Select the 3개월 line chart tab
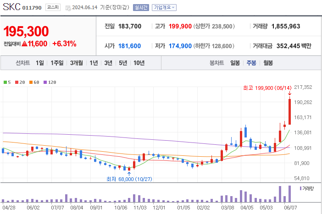Screen dimensions: 322x214 (77, 63)
